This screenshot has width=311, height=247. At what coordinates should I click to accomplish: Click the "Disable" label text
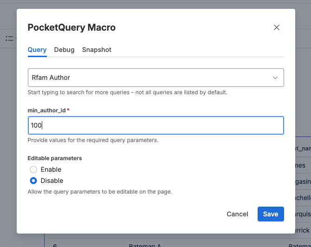52,181
